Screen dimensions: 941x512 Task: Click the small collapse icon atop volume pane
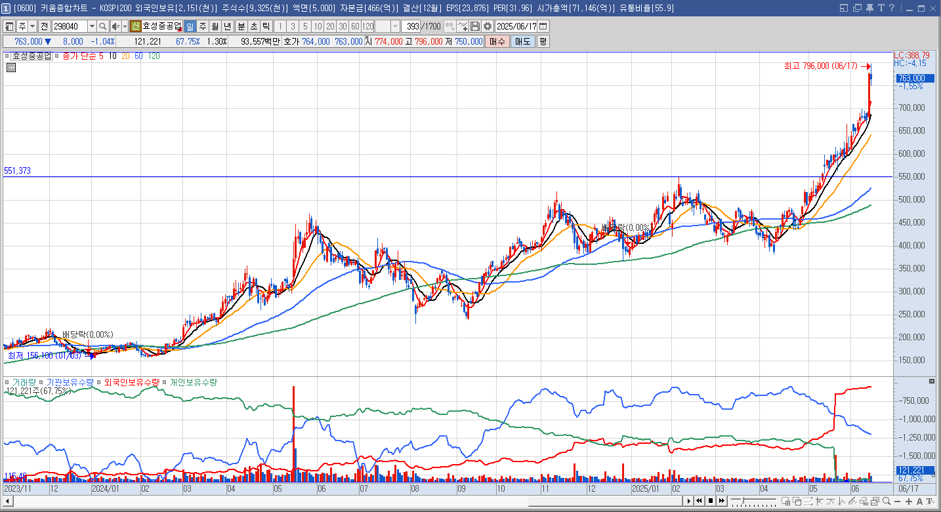[931, 381]
